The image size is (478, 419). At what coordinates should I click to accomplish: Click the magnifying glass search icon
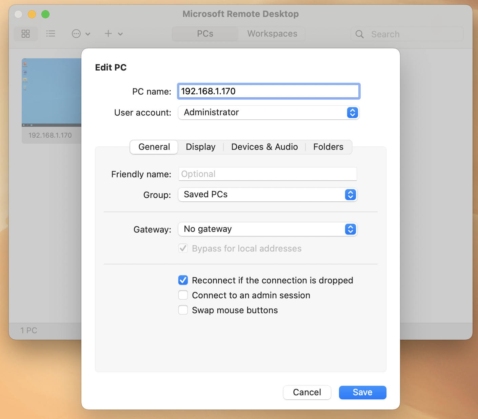[360, 34]
